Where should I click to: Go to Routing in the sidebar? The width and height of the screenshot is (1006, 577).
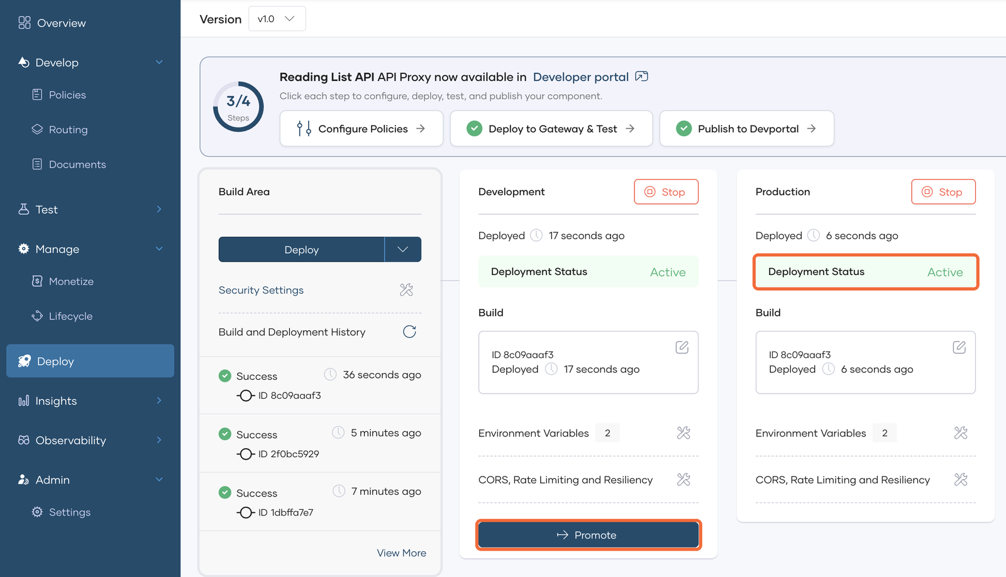[x=60, y=129]
